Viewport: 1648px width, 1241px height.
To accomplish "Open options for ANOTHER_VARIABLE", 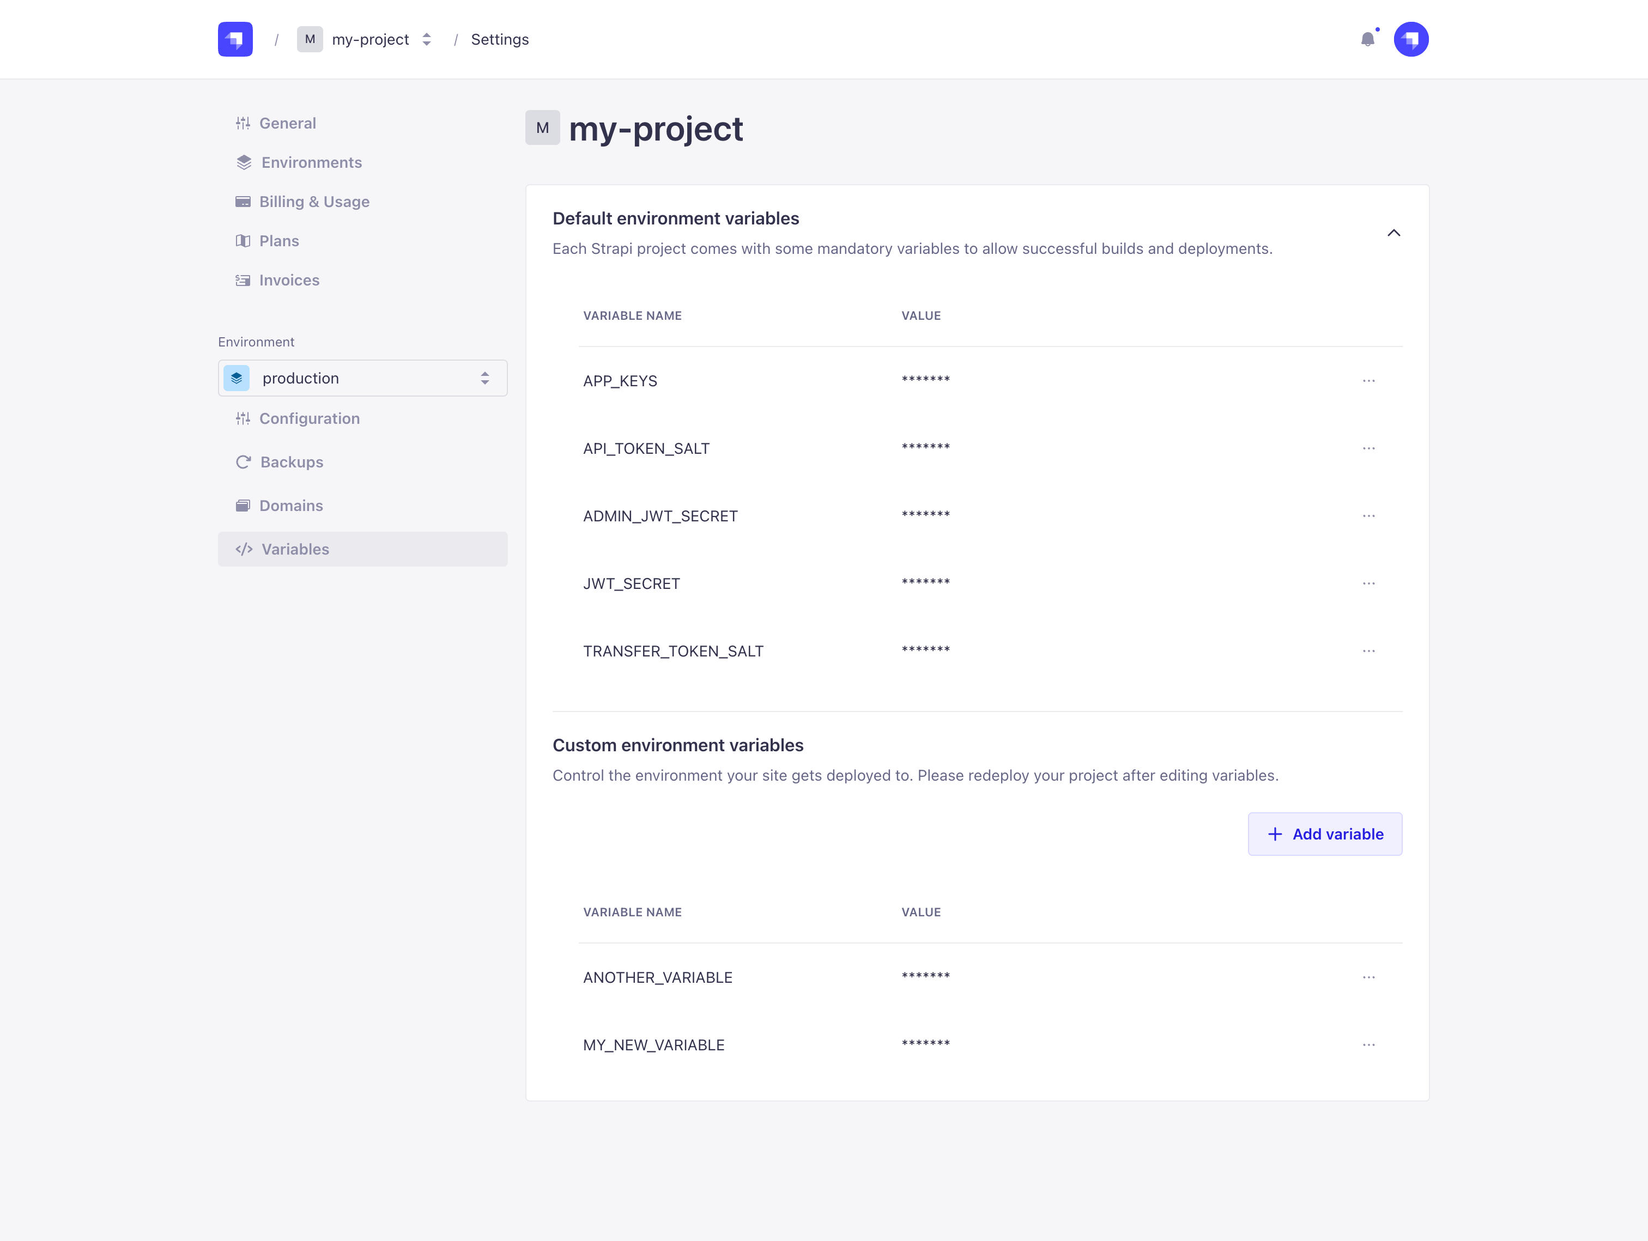I will (1370, 977).
